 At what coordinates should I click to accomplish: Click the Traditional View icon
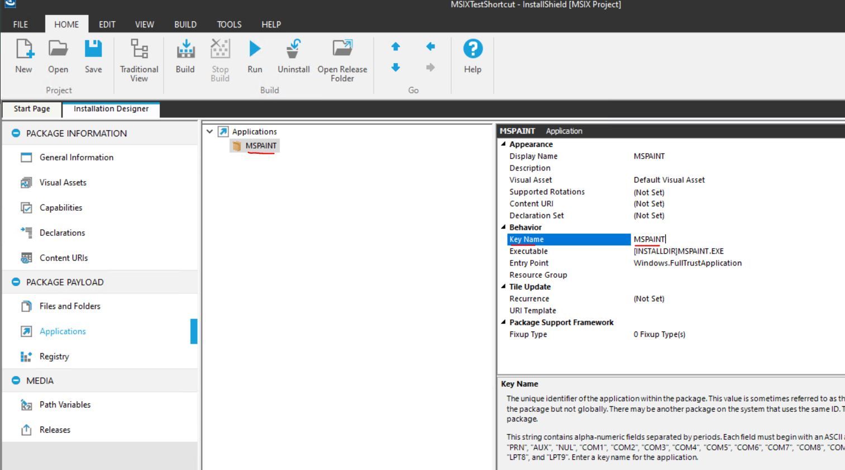139,53
